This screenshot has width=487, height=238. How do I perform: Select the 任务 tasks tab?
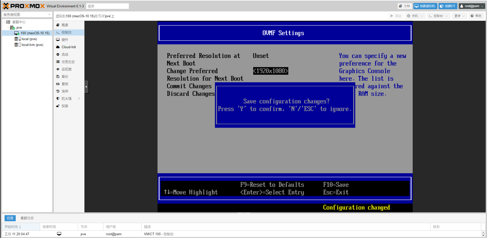[x=10, y=218]
